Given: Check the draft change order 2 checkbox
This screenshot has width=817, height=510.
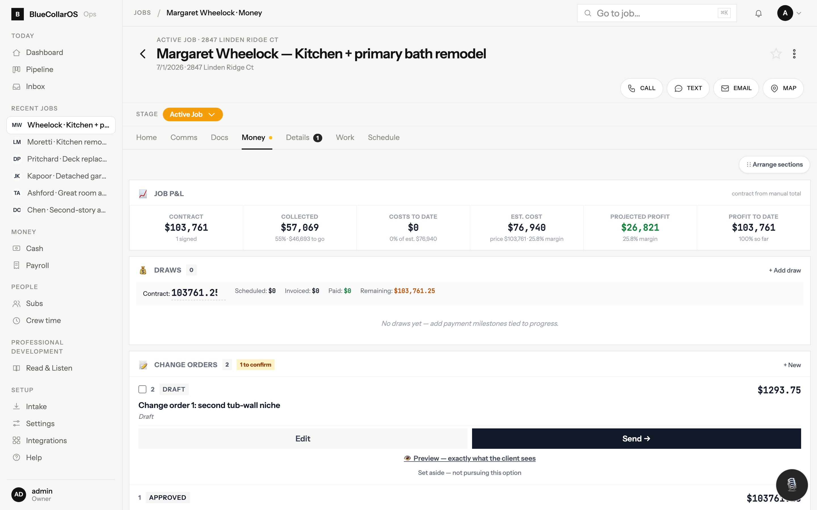Looking at the screenshot, I should 142,389.
